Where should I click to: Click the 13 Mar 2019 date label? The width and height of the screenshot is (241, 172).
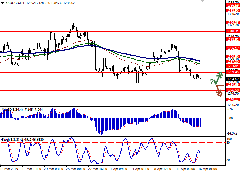[10, 169]
